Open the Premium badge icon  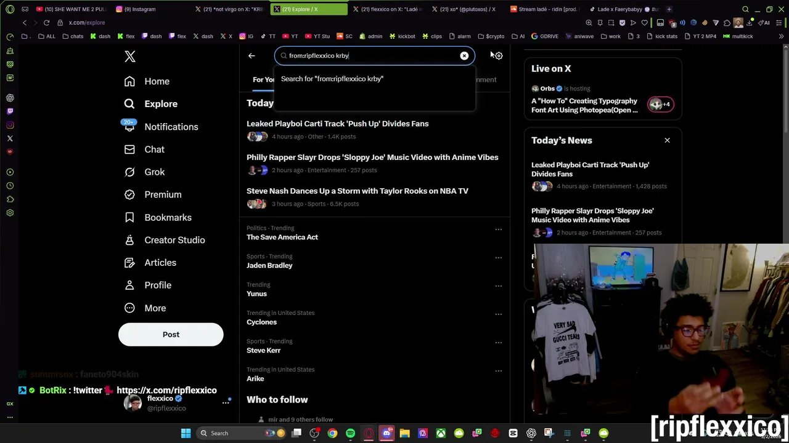coord(129,194)
